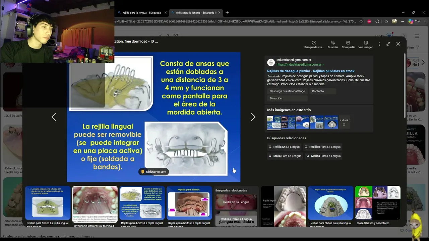Share the image via Compartir
429x241 pixels.
coord(348,45)
